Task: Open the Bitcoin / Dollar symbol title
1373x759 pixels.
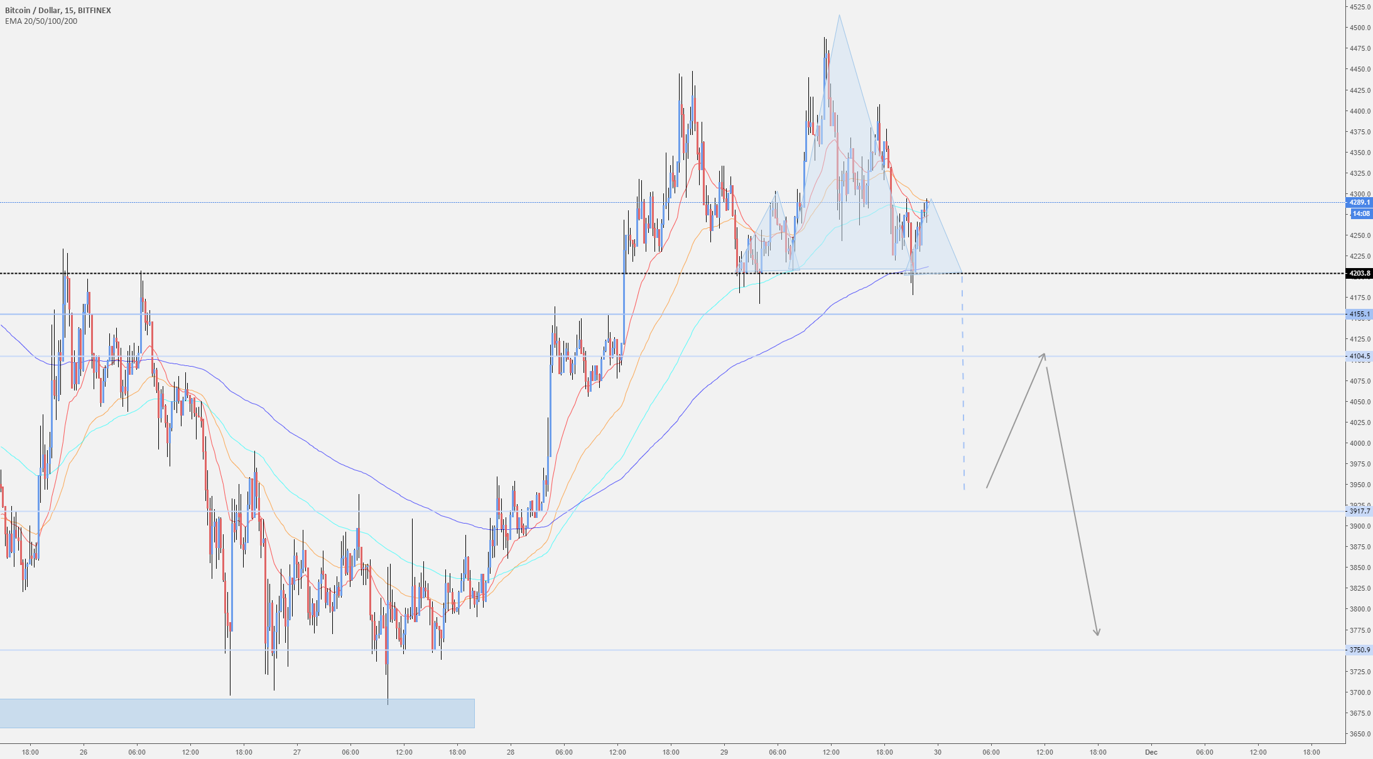Action: tap(57, 9)
